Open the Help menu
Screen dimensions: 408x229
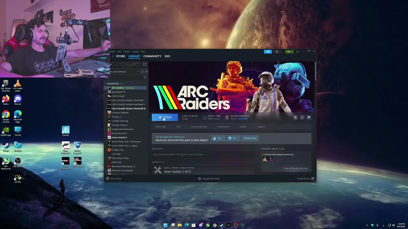coord(143,52)
